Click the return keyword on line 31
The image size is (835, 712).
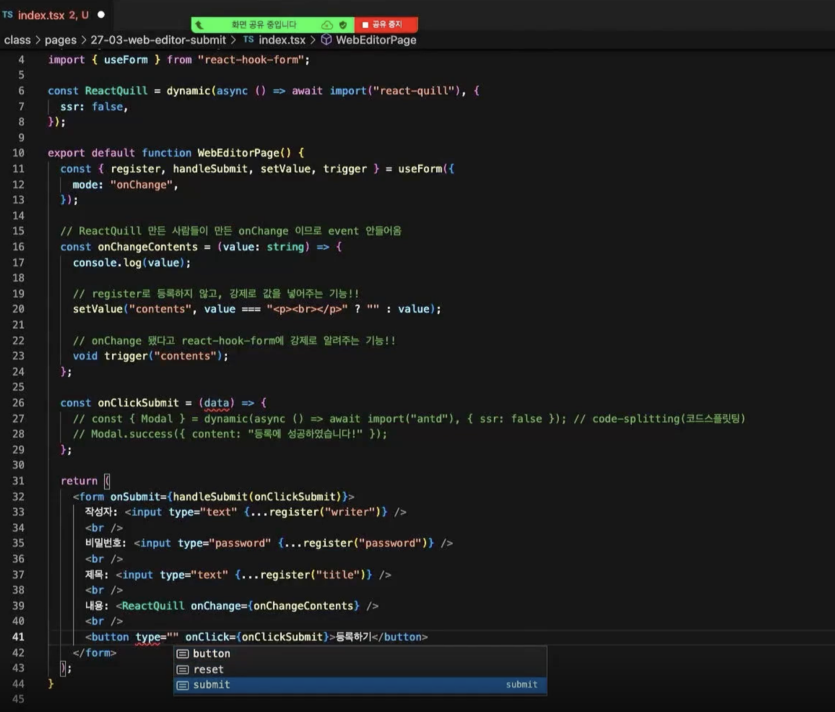(x=79, y=481)
